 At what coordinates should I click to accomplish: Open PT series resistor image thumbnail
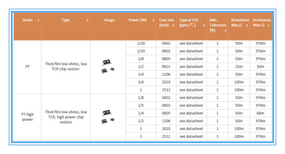[108, 66]
